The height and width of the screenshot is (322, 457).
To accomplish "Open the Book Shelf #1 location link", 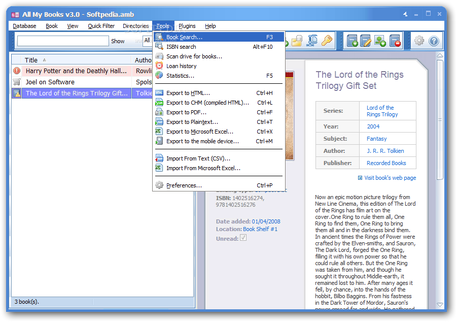I will click(260, 229).
